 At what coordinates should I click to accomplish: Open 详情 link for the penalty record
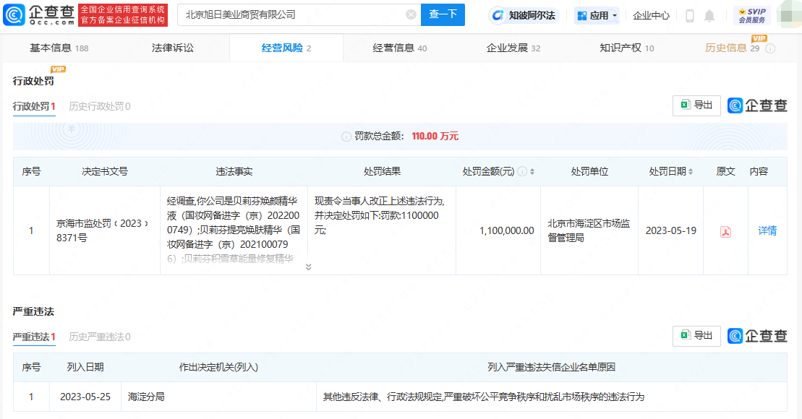[767, 231]
